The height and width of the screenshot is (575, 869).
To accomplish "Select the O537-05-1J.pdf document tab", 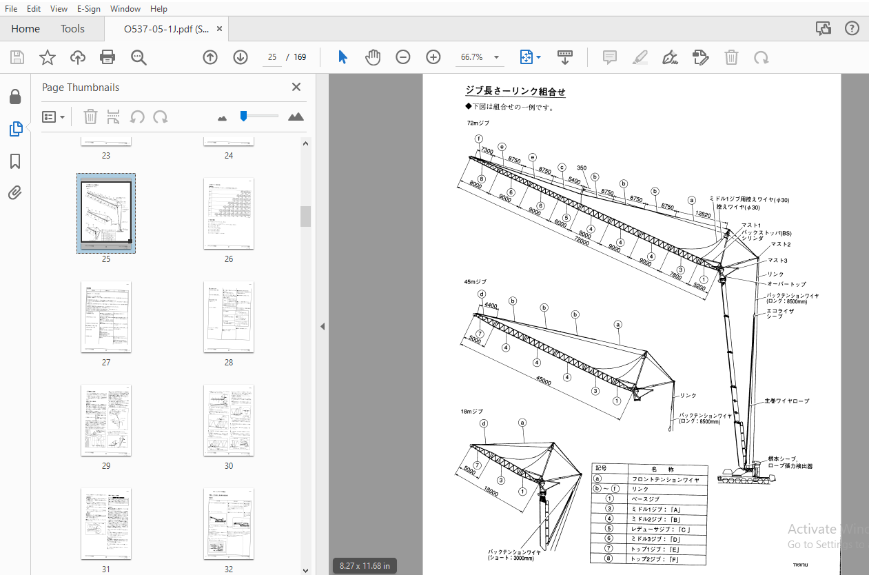I will point(167,29).
